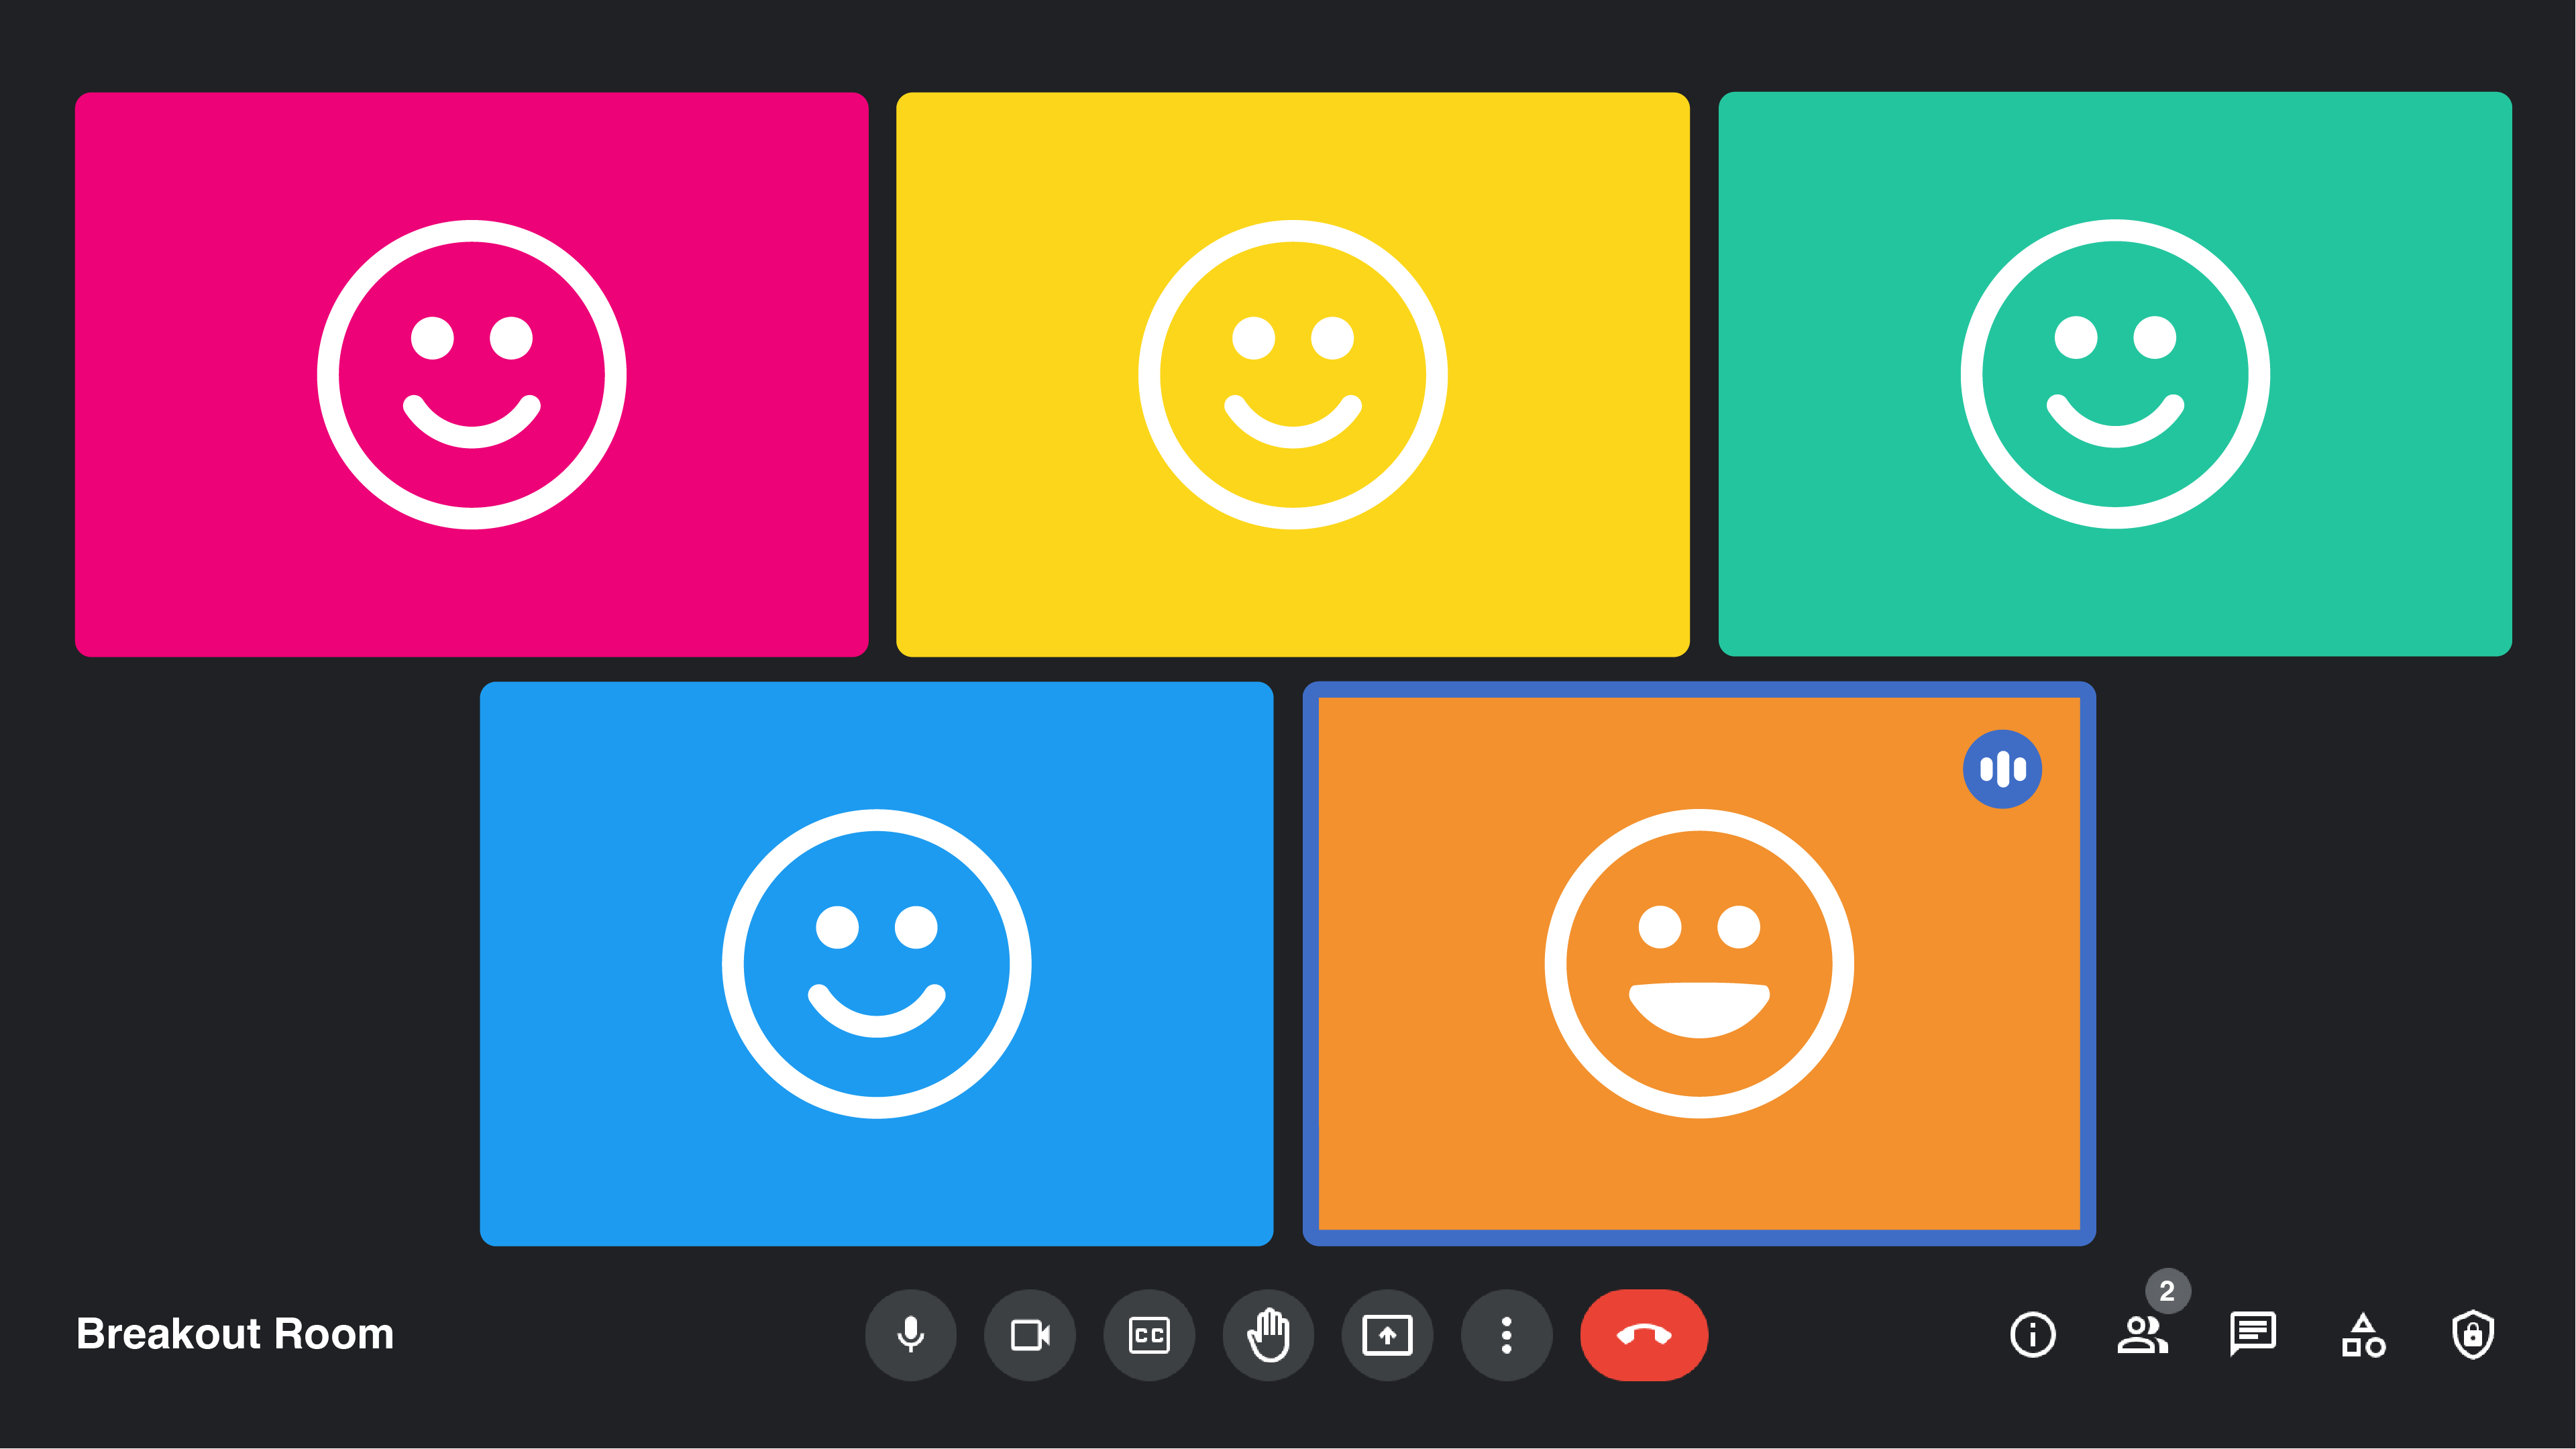
Task: Toggle closed captions on
Action: [x=1149, y=1335]
